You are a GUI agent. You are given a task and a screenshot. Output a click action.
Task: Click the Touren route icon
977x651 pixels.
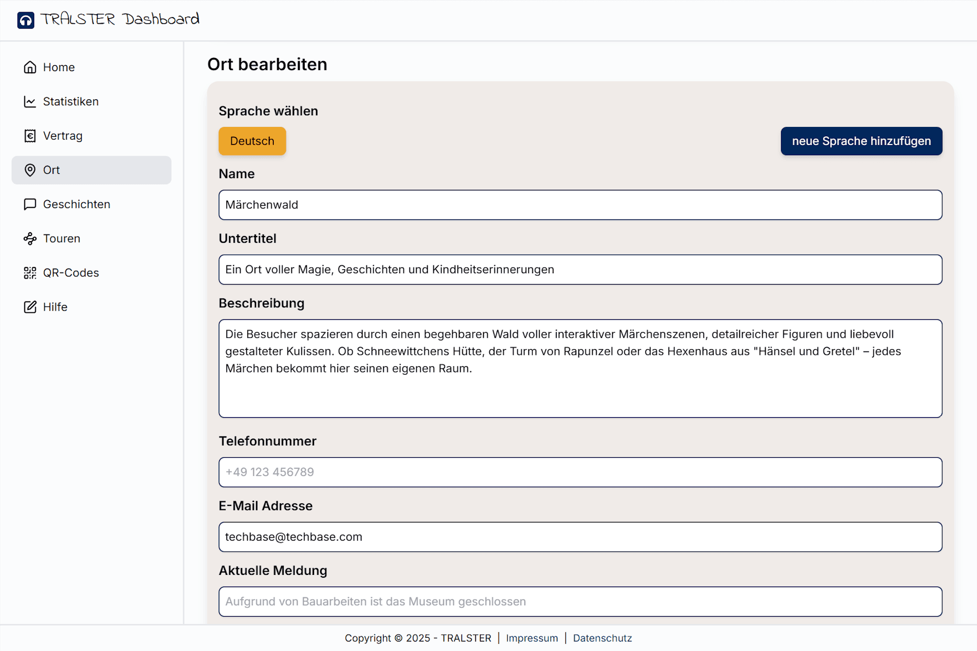coord(30,238)
